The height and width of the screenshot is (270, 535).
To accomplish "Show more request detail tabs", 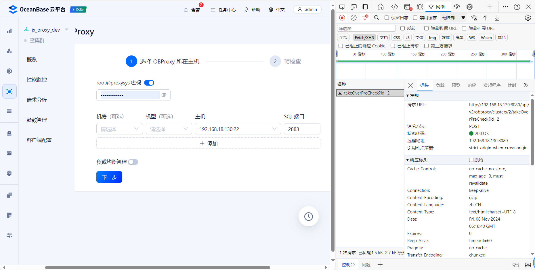I will click(526, 85).
